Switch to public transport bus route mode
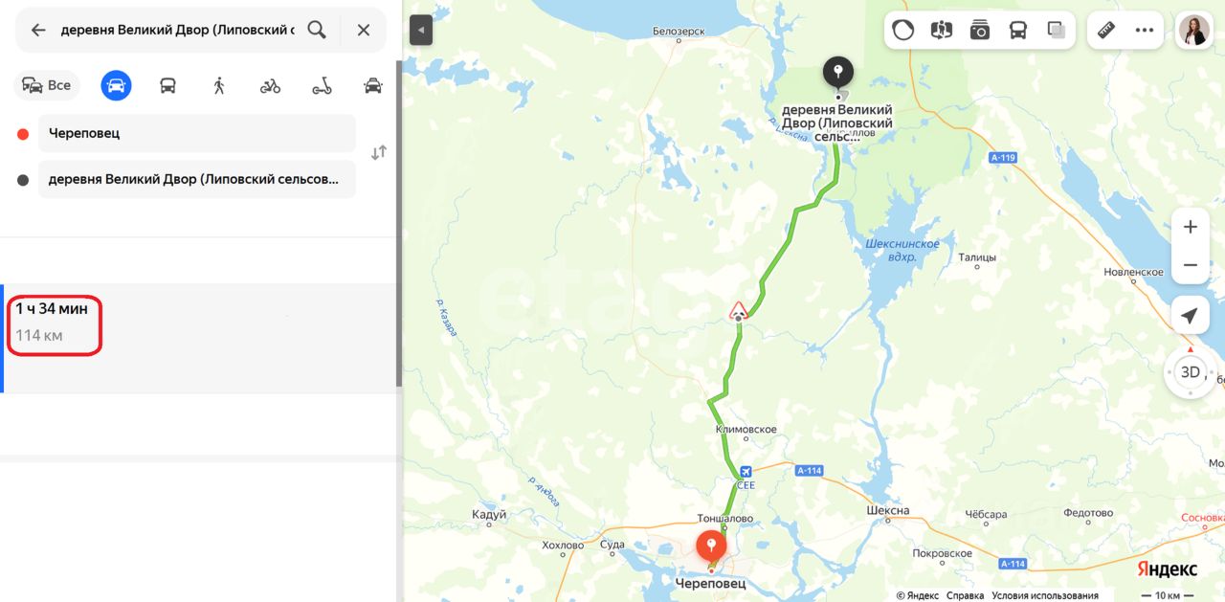The height and width of the screenshot is (602, 1225). [x=167, y=86]
